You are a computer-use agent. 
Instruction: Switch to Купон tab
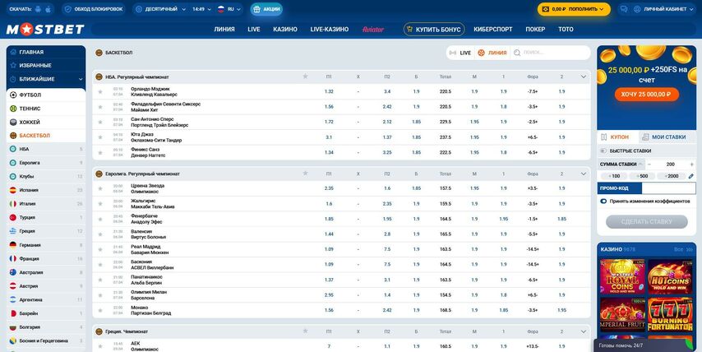[x=617, y=137]
